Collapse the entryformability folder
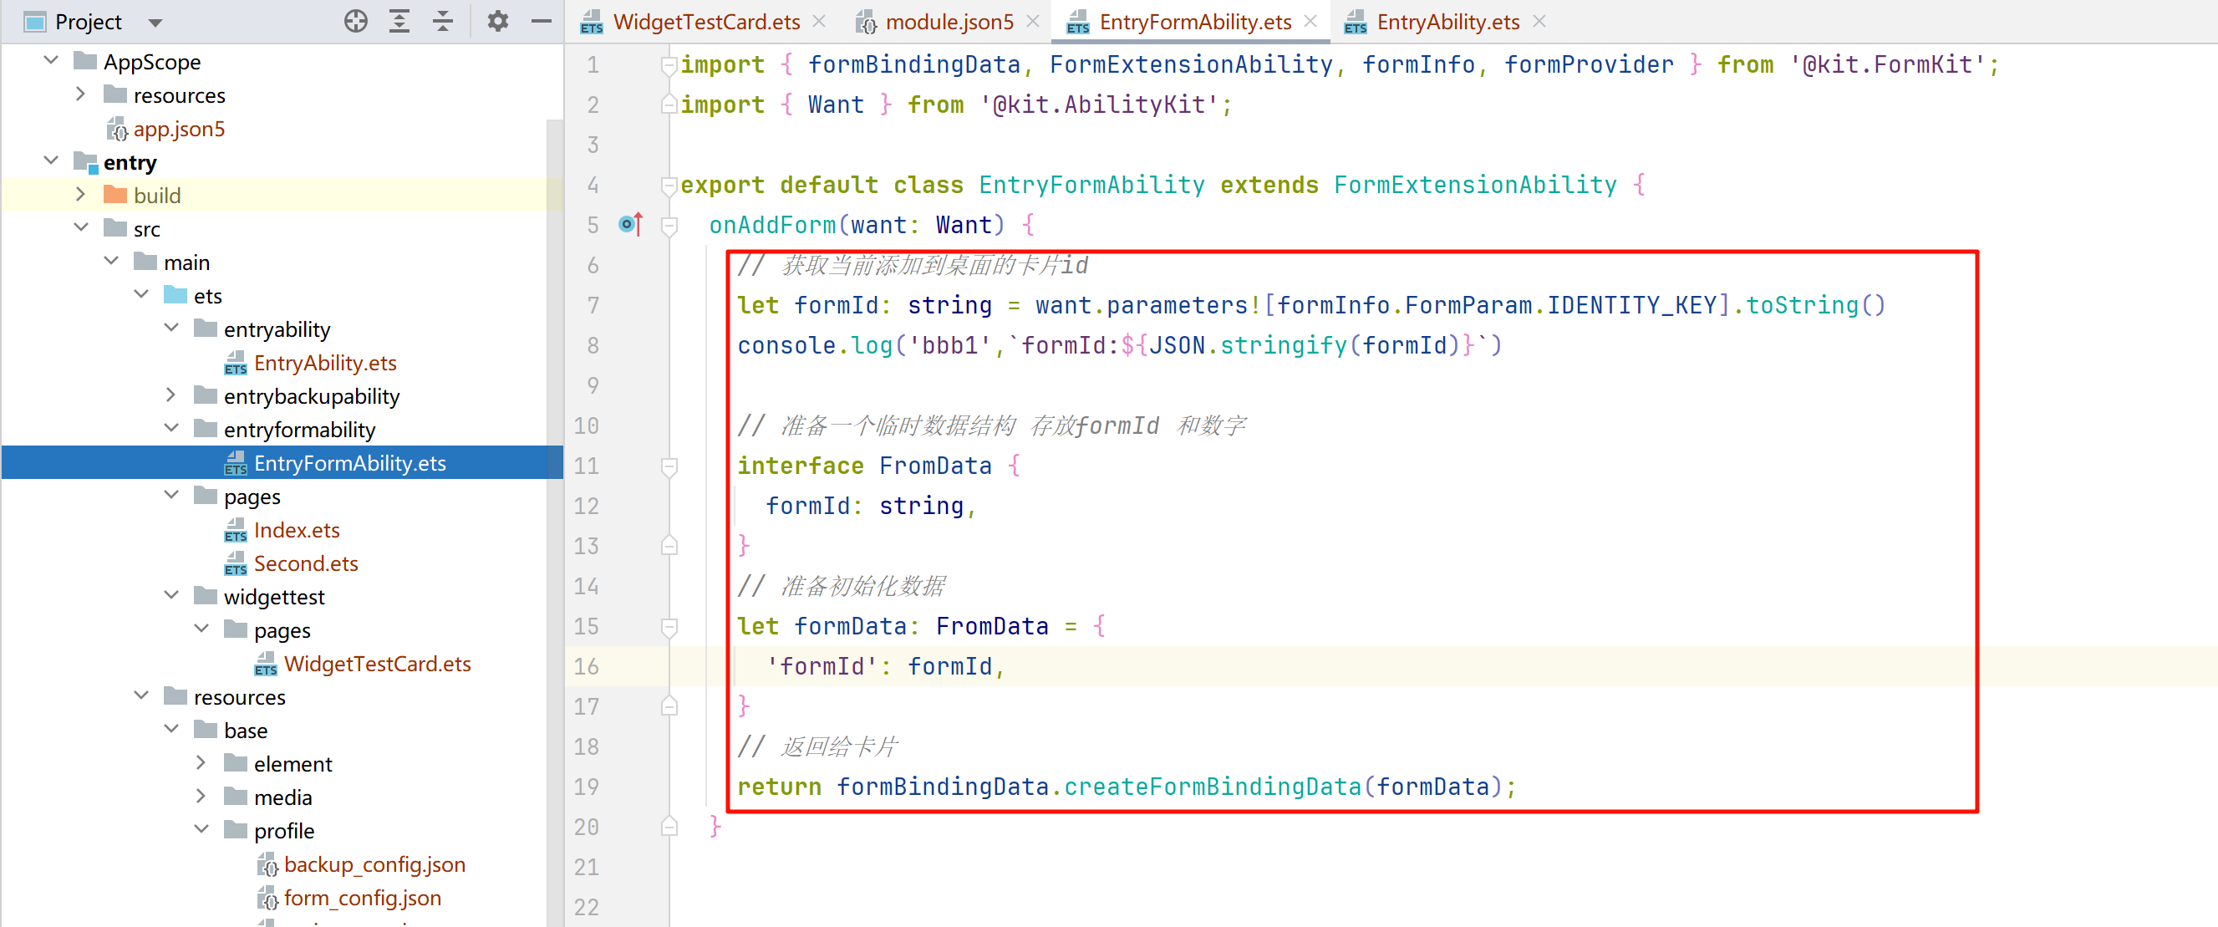Image resolution: width=2218 pixels, height=927 pixels. coord(171,428)
